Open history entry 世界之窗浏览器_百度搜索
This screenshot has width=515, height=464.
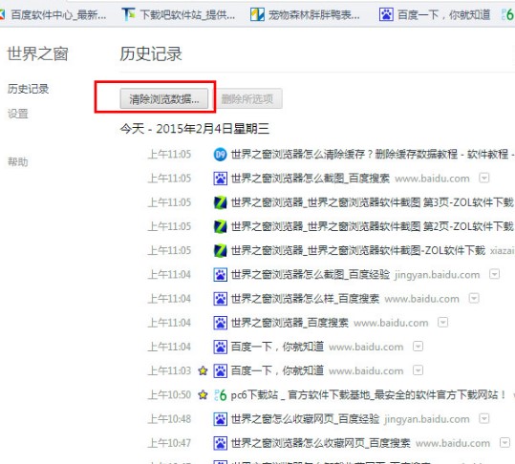click(290, 323)
